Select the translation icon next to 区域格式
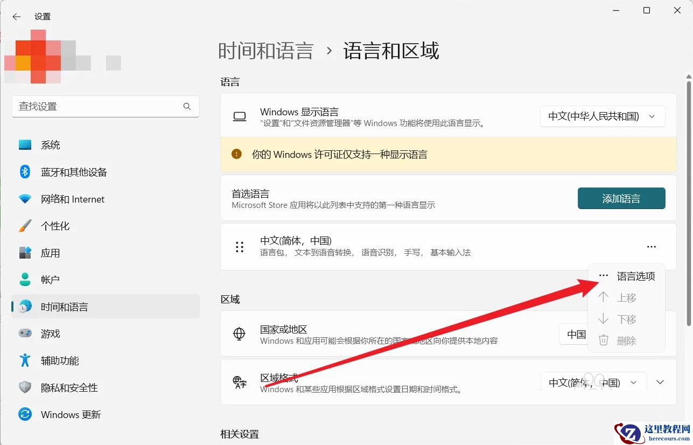 (239, 382)
